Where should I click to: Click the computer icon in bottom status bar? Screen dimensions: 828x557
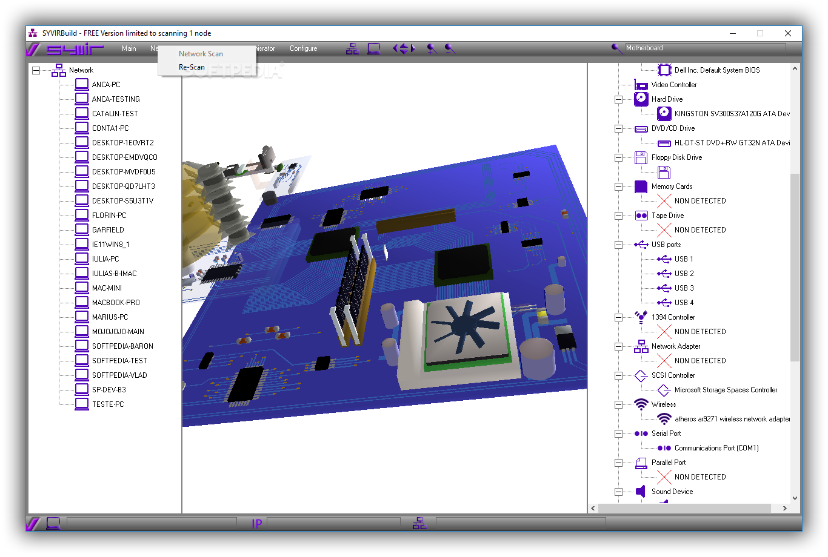coord(53,523)
